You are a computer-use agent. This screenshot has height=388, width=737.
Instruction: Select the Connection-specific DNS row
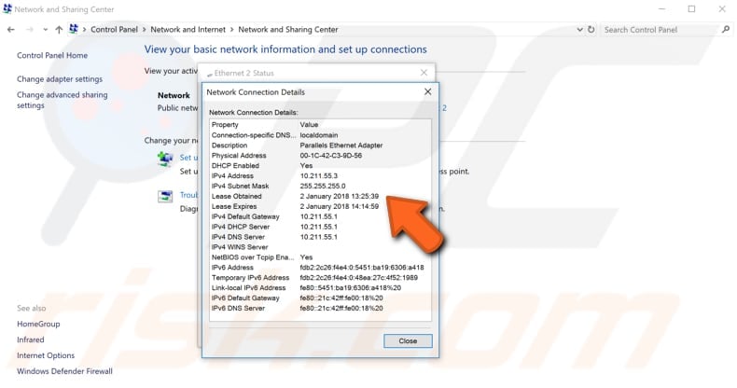point(320,135)
